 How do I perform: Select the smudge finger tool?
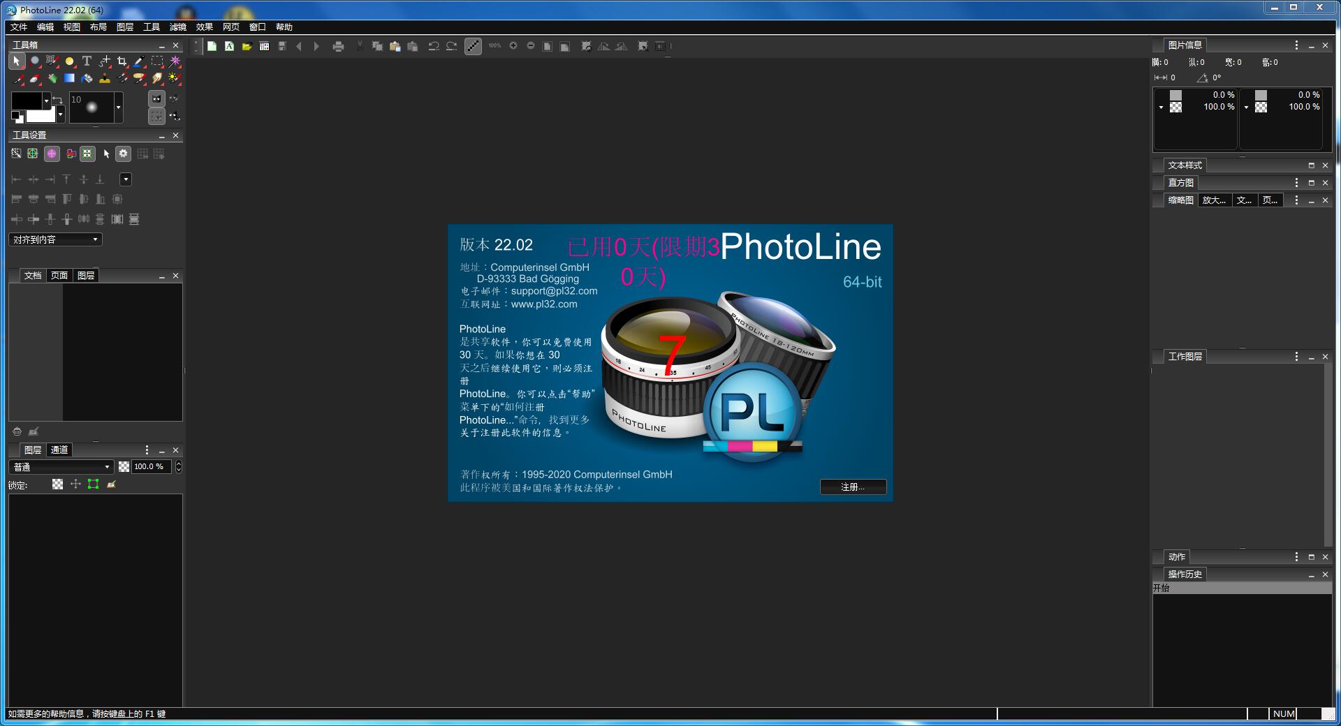[157, 79]
